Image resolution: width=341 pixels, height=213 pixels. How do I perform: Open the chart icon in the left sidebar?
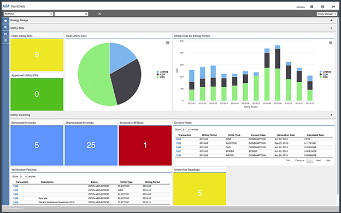5,34
